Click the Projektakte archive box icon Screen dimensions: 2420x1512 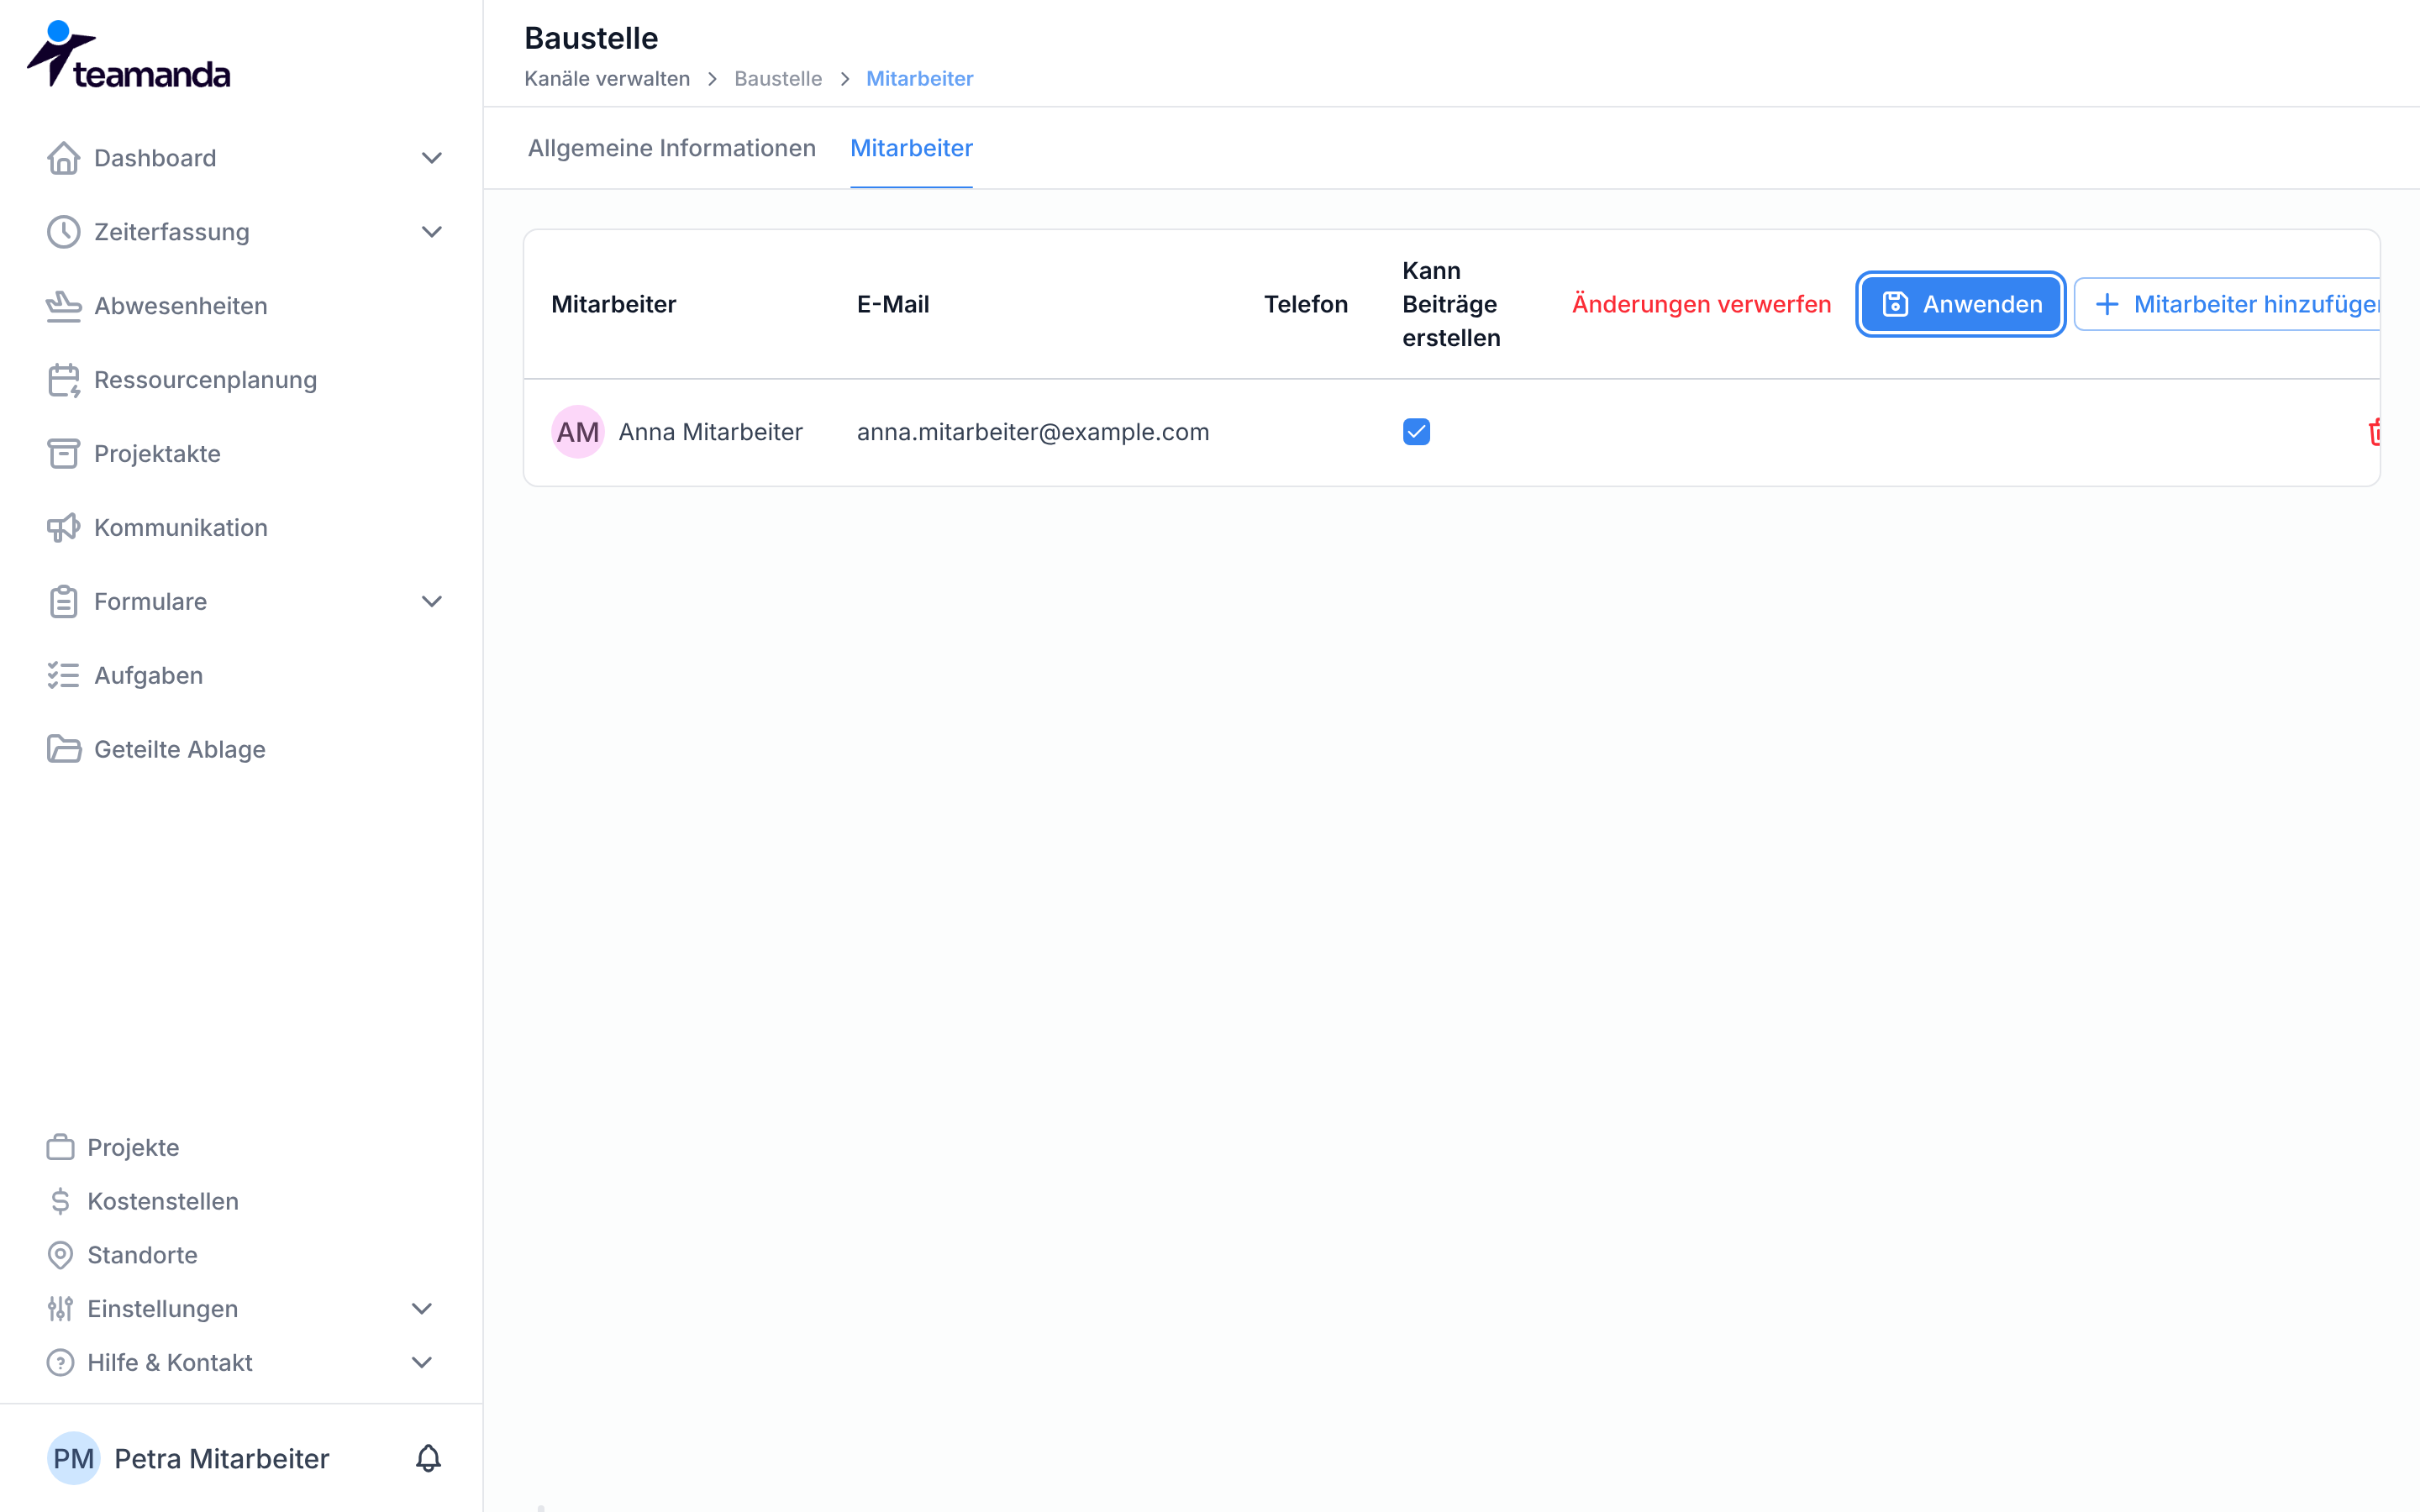[64, 454]
